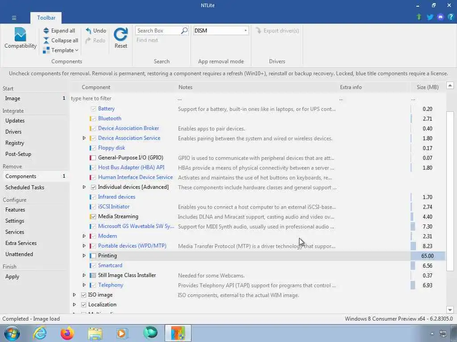
Task: Click the Redo arrow
Action: [88, 41]
